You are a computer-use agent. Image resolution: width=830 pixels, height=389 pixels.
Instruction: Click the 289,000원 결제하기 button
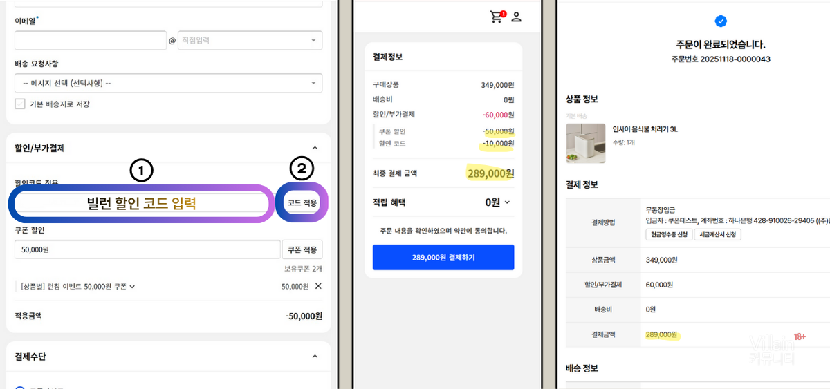[x=443, y=257]
